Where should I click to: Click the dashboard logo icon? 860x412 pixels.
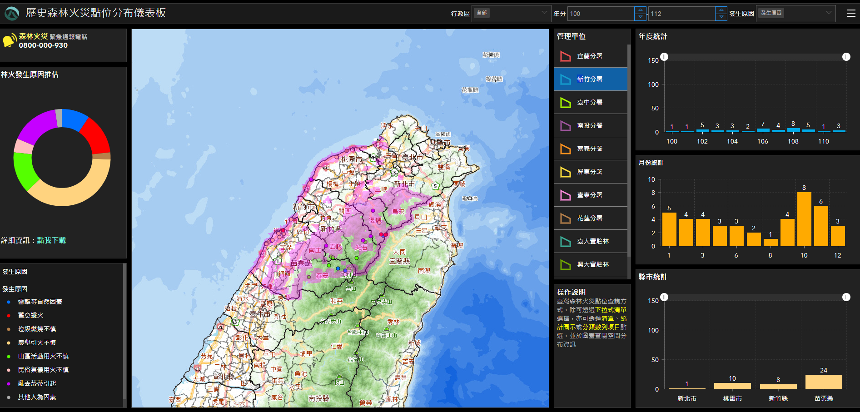pos(12,14)
